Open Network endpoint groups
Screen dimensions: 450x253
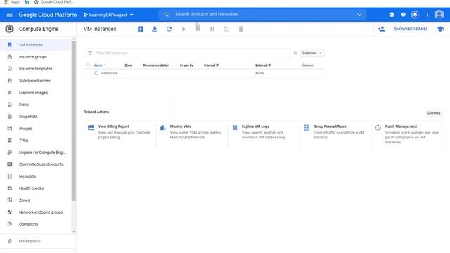point(36,212)
